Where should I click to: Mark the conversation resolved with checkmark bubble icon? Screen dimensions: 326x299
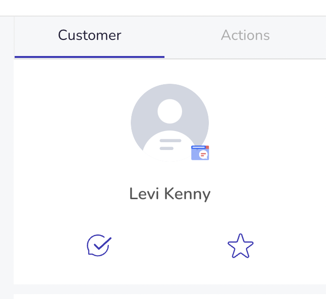[x=99, y=245]
